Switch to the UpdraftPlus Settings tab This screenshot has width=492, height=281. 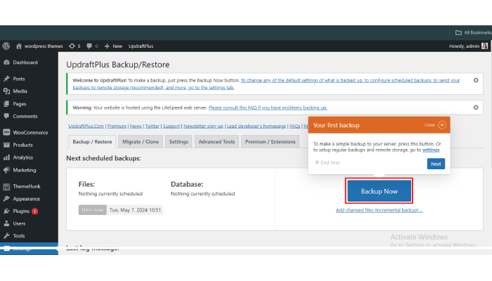pyautogui.click(x=179, y=142)
